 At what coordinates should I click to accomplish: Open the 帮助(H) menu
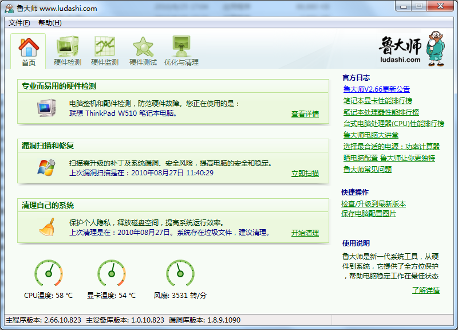coord(50,23)
